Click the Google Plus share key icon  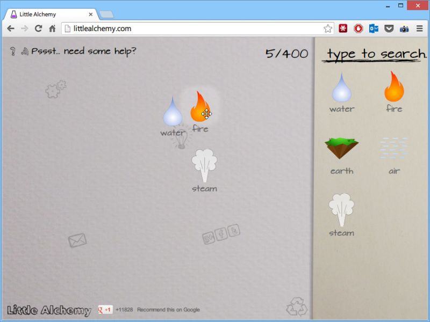pos(209,238)
